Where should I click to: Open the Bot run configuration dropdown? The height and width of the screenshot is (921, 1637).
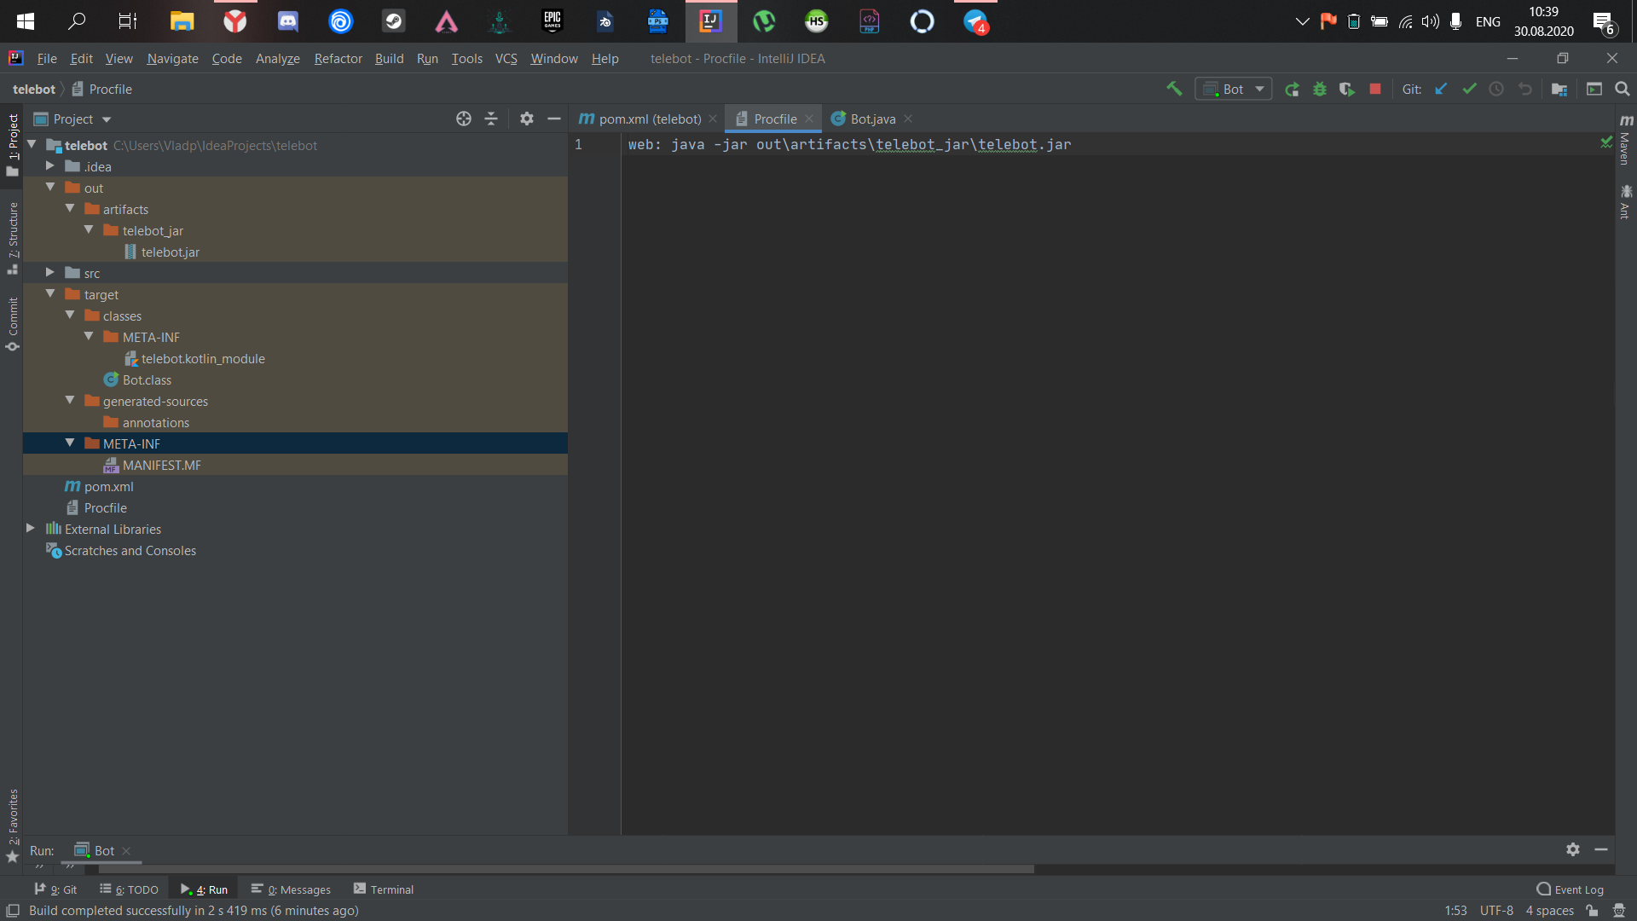(1234, 89)
